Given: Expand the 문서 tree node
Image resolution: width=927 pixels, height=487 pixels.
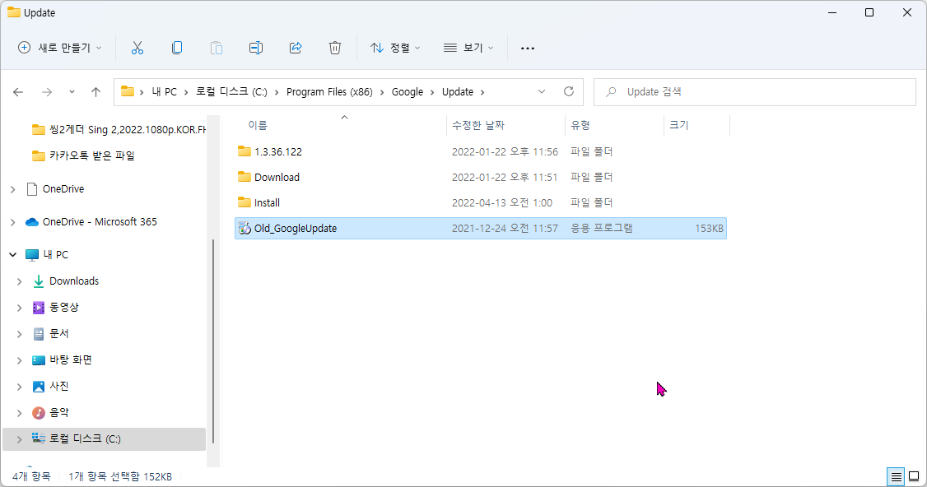Looking at the screenshot, I should click(20, 334).
